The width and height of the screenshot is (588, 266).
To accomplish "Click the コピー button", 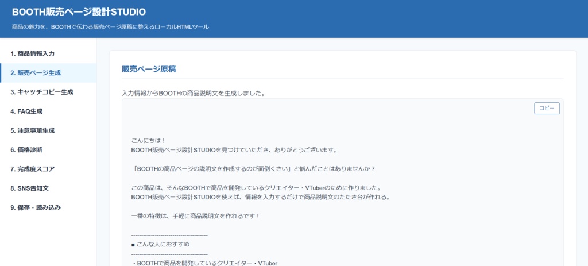I will click(x=547, y=108).
